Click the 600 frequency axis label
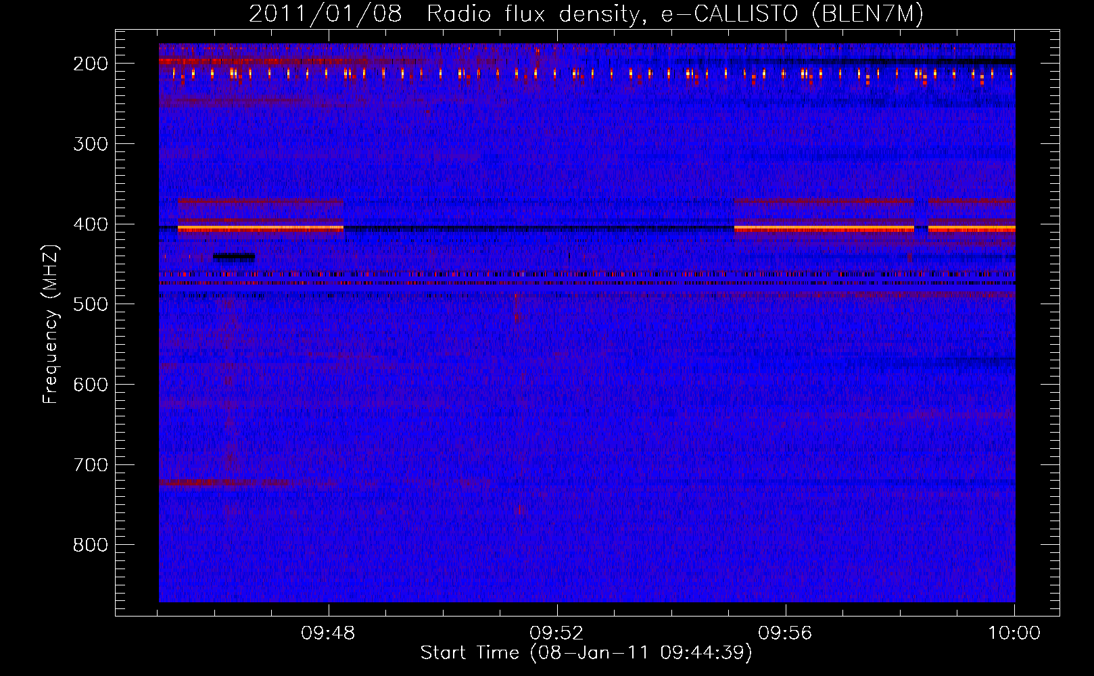 point(91,385)
